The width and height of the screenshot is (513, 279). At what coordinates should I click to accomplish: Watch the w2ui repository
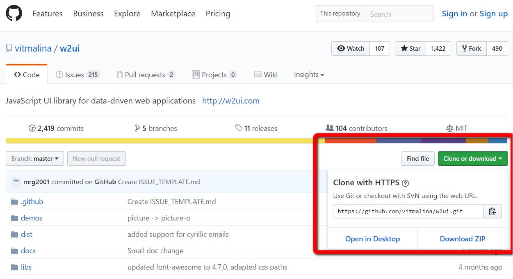pos(351,48)
